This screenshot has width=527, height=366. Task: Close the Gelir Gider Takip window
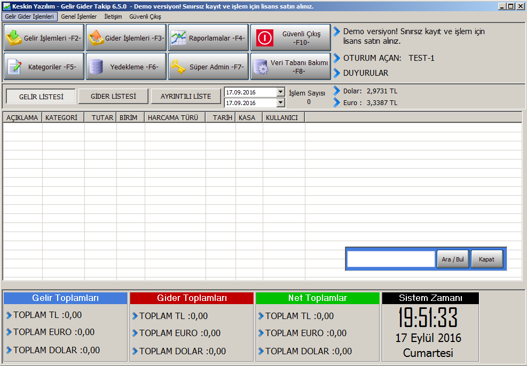[520, 6]
